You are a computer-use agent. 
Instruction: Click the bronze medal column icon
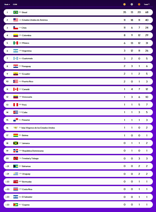139,4
